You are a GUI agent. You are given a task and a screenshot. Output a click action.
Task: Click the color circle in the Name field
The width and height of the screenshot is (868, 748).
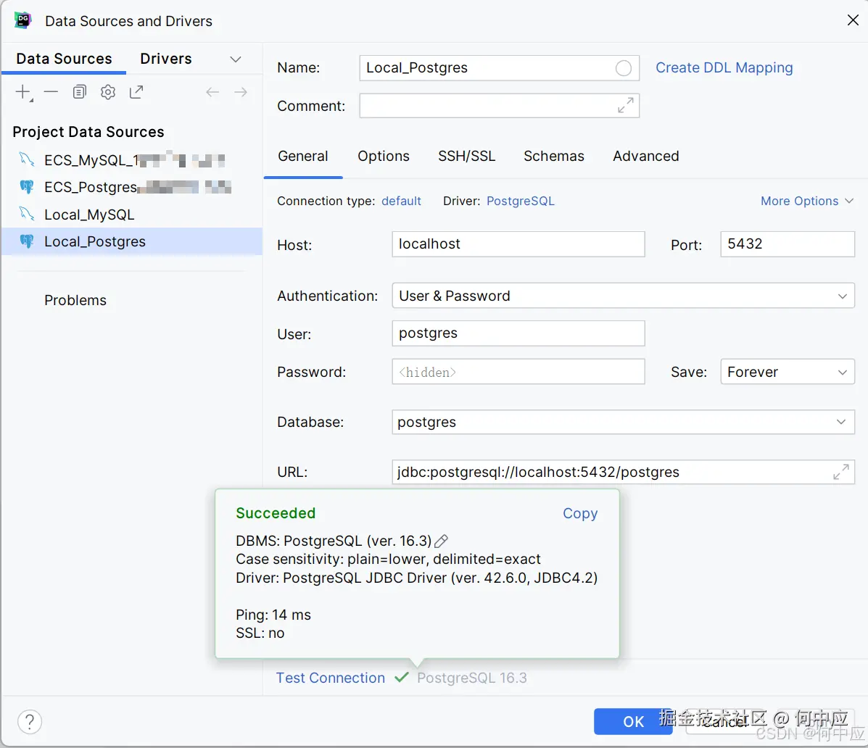point(623,68)
